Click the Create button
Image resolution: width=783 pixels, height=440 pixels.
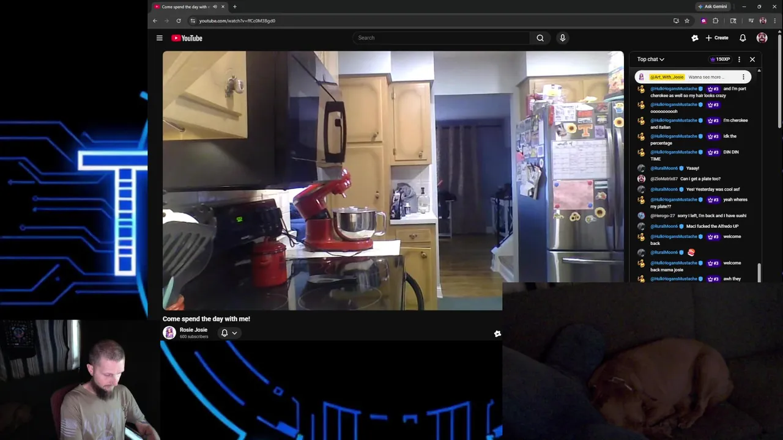(717, 38)
